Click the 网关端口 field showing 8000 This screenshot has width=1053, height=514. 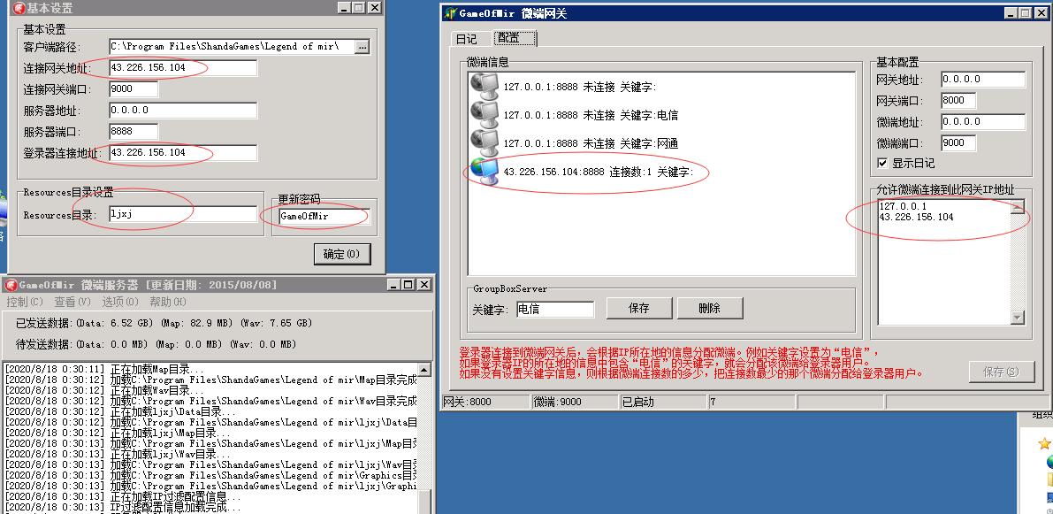pyautogui.click(x=958, y=100)
